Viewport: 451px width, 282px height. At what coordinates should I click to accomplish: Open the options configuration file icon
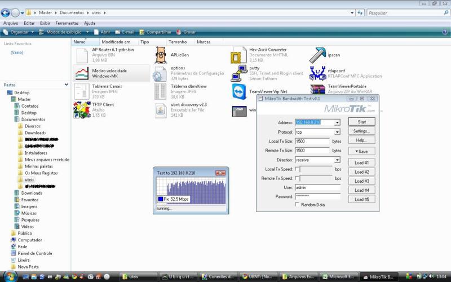[x=160, y=73]
